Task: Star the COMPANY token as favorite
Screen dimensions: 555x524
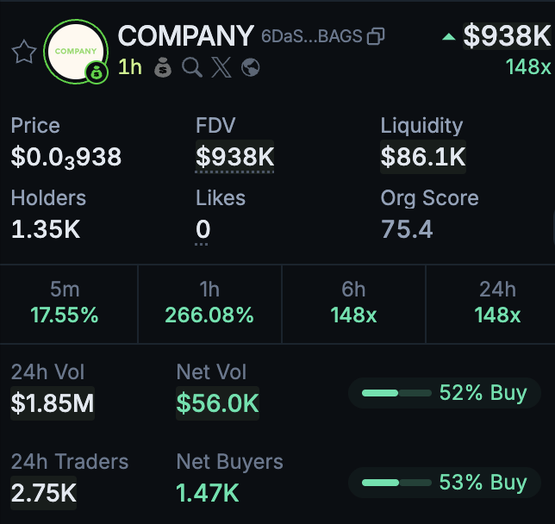Action: 23,53
